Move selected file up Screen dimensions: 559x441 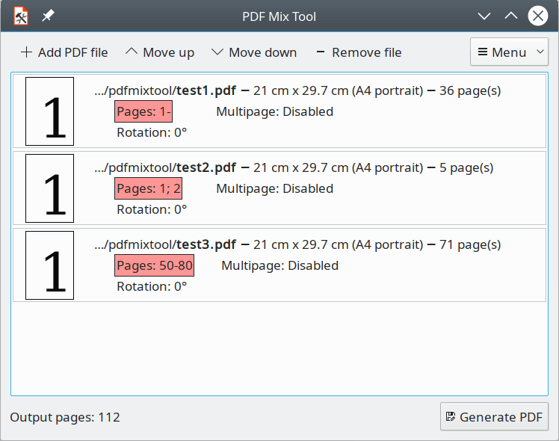point(160,52)
